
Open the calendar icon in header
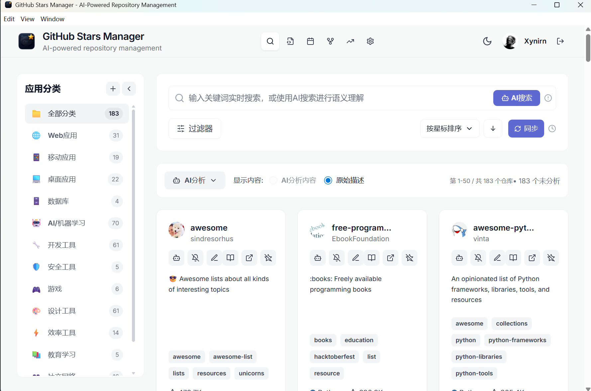coord(310,41)
